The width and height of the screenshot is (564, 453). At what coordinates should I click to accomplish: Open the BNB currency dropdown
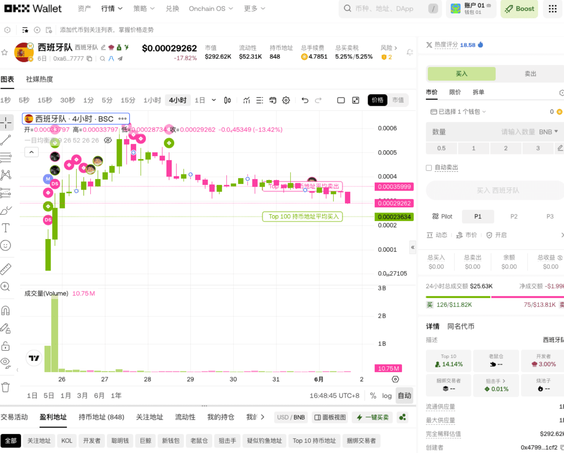click(548, 132)
